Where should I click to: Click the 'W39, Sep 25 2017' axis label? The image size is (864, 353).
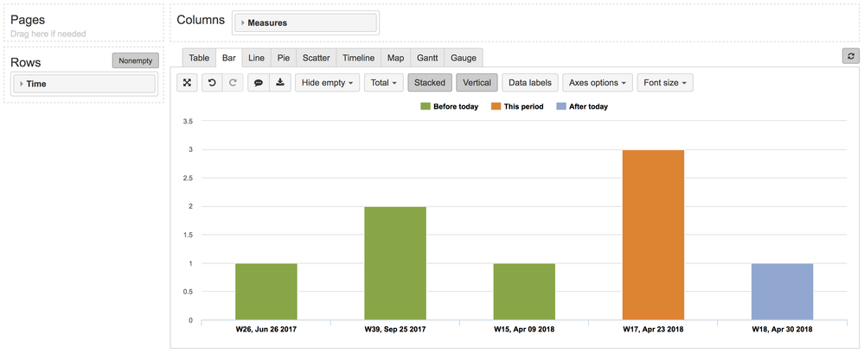(395, 330)
